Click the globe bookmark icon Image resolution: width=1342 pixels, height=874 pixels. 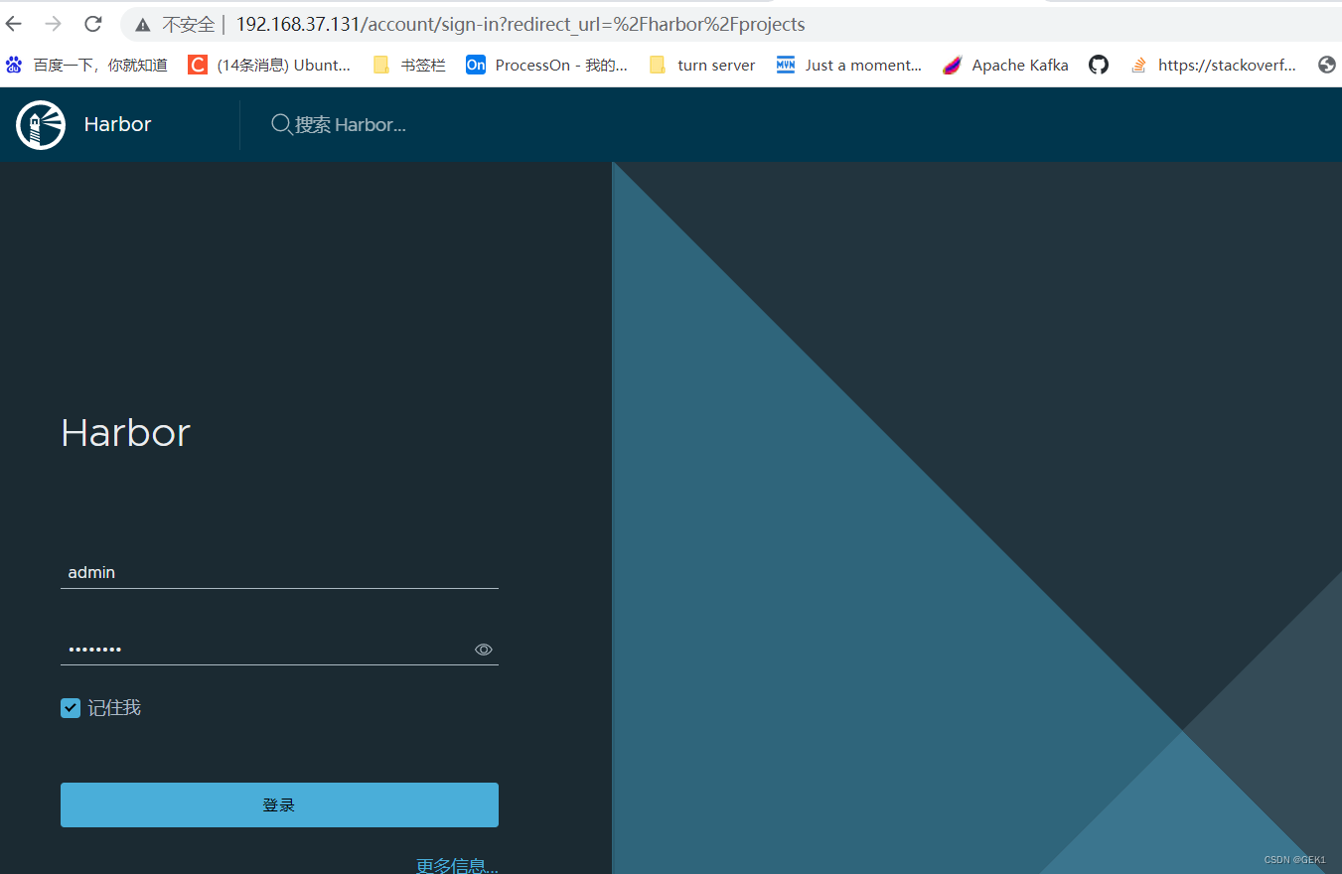click(1327, 65)
